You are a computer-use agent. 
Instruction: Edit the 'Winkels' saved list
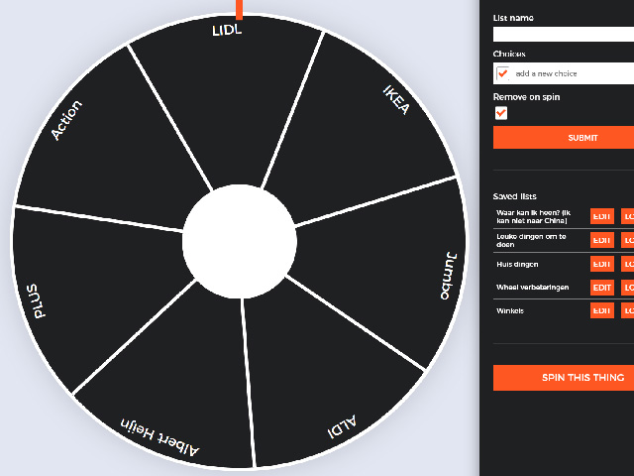coord(601,310)
